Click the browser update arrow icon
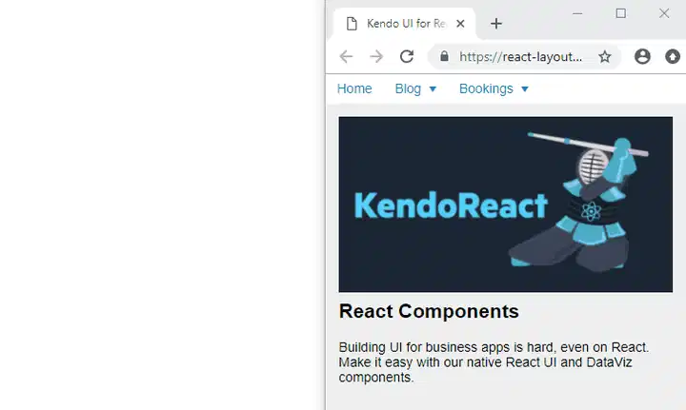Image resolution: width=686 pixels, height=410 pixels. [x=673, y=56]
